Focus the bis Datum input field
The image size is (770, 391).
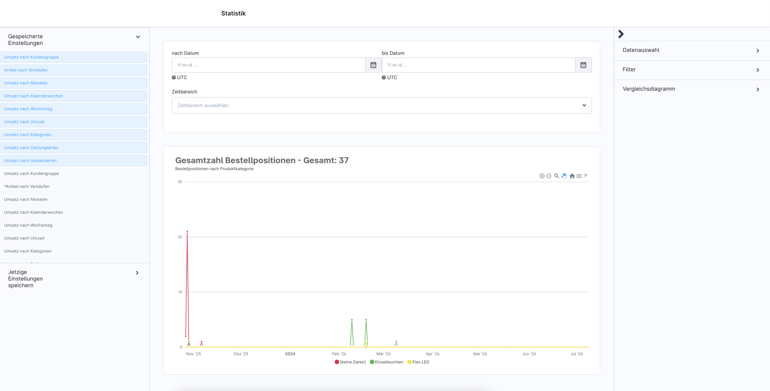479,65
